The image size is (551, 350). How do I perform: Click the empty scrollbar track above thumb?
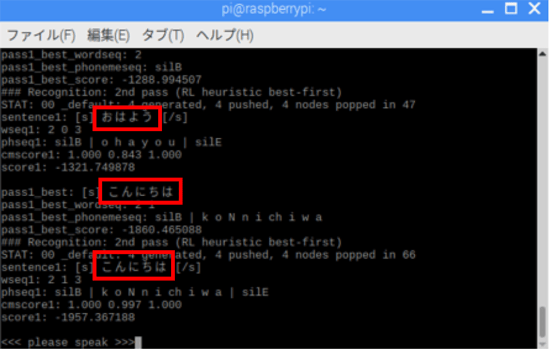[x=543, y=181]
